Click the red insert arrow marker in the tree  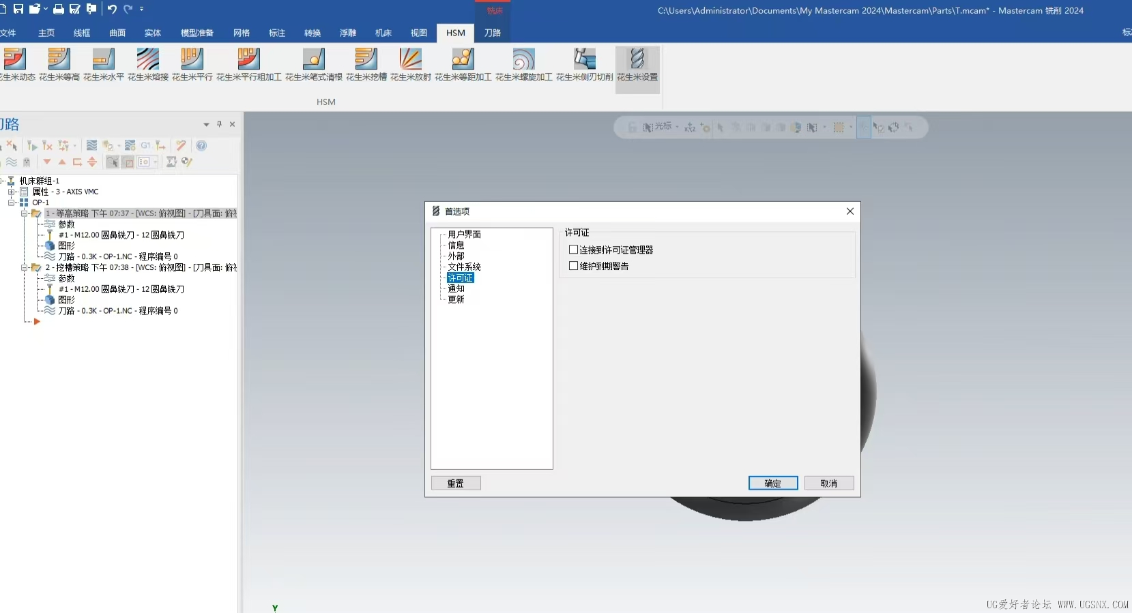tap(37, 322)
